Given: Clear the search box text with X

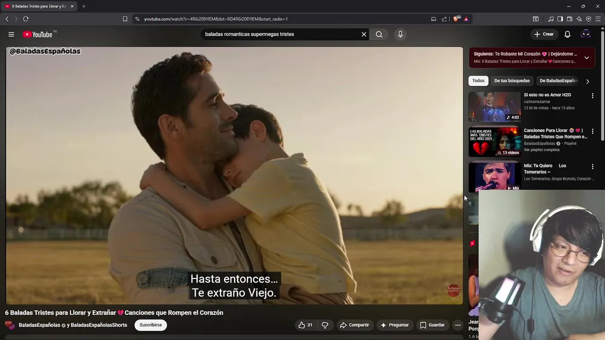Looking at the screenshot, I should pyautogui.click(x=364, y=34).
